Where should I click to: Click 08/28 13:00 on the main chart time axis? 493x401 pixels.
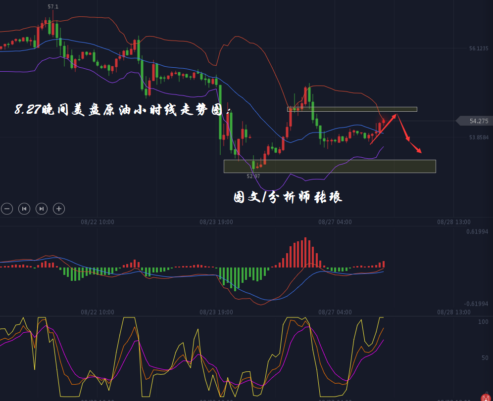point(453,222)
